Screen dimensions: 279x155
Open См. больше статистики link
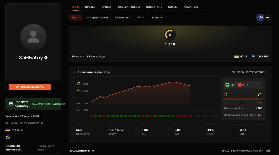click(248, 72)
